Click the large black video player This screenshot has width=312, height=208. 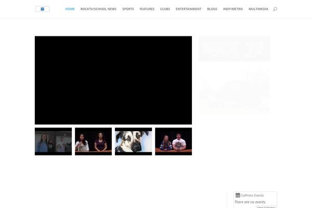[113, 80]
